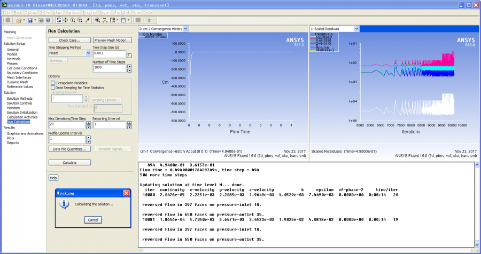The height and width of the screenshot is (254, 481).
Task: Toggle Data Sampling for Time Statistics
Action: tap(52, 88)
